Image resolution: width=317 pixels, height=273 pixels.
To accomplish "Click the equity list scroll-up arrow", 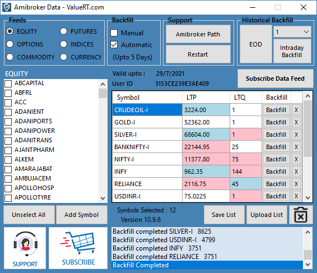I will pos(102,84).
